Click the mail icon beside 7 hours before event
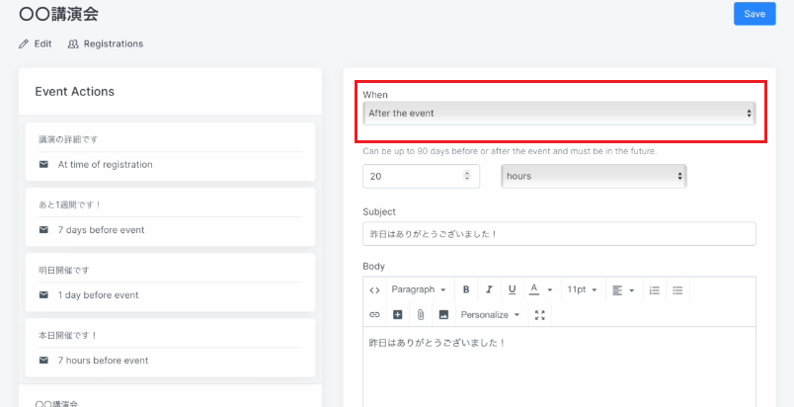The width and height of the screenshot is (794, 407). [44, 361]
